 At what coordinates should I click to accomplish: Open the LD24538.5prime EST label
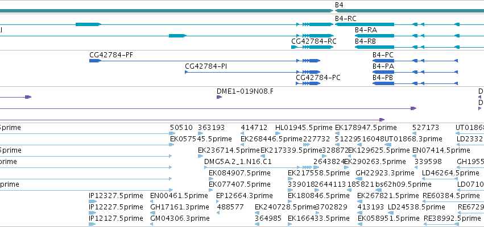416,207
